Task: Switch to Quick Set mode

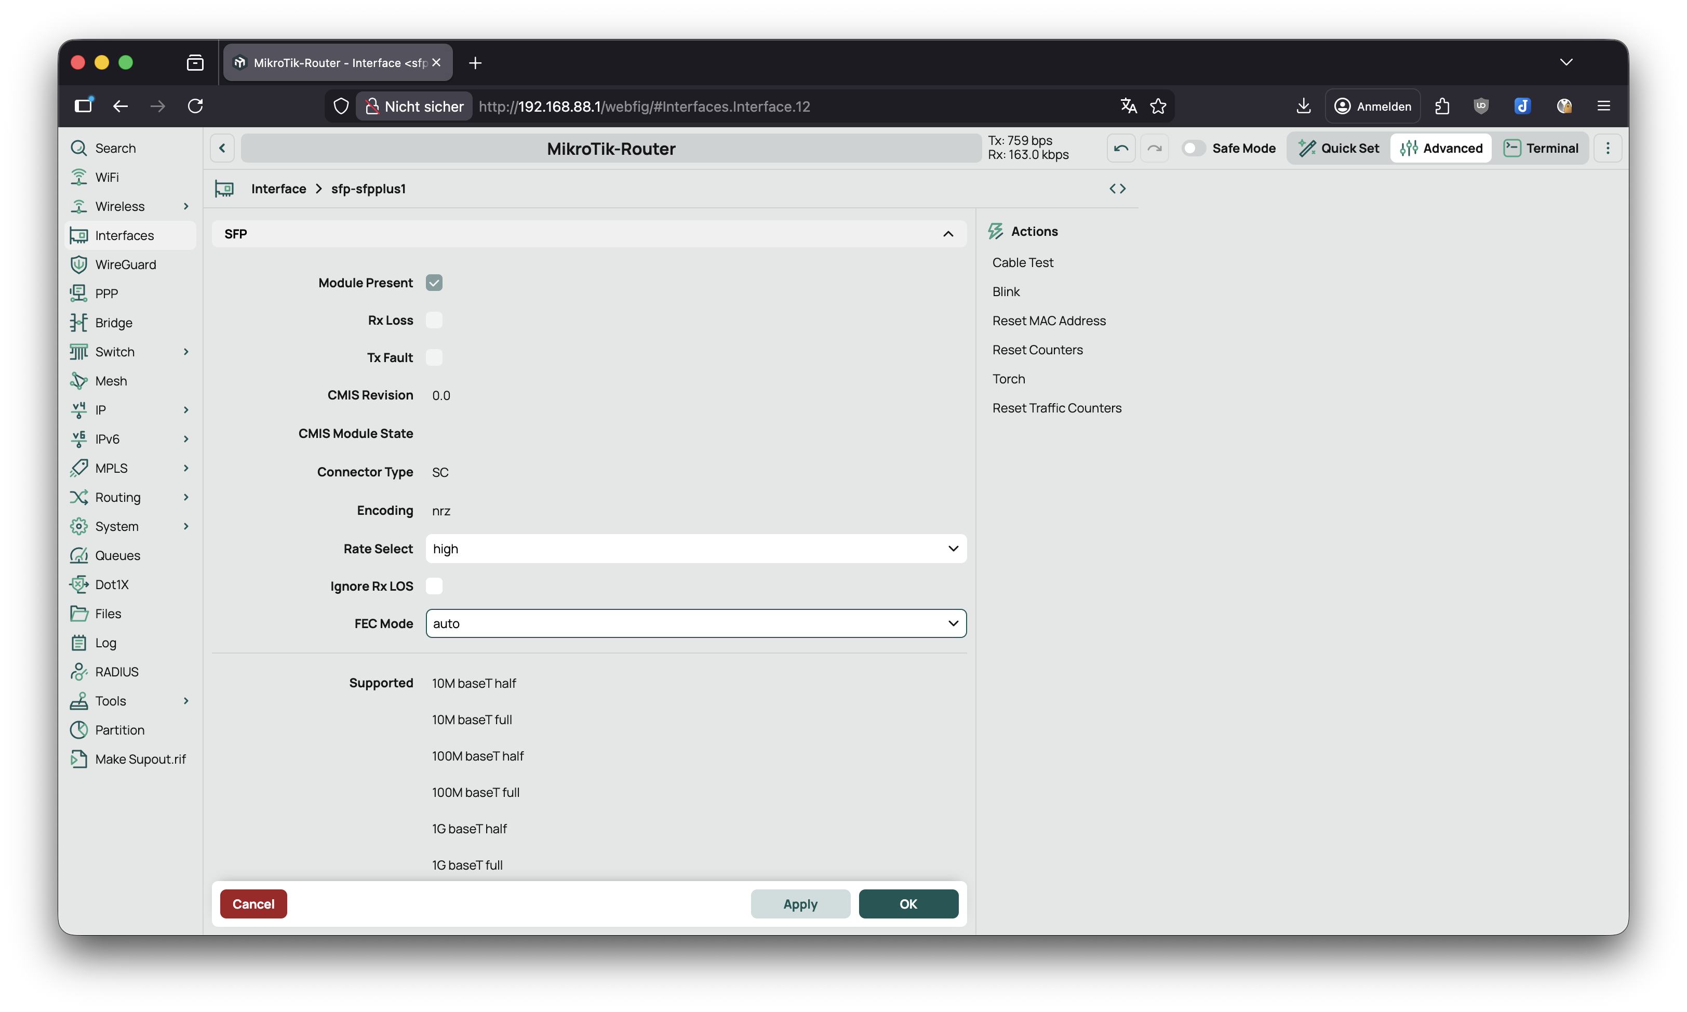Action: [1338, 148]
